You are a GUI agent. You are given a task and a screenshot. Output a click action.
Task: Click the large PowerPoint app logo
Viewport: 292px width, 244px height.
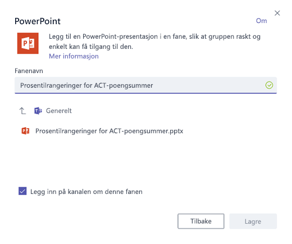tap(28, 43)
